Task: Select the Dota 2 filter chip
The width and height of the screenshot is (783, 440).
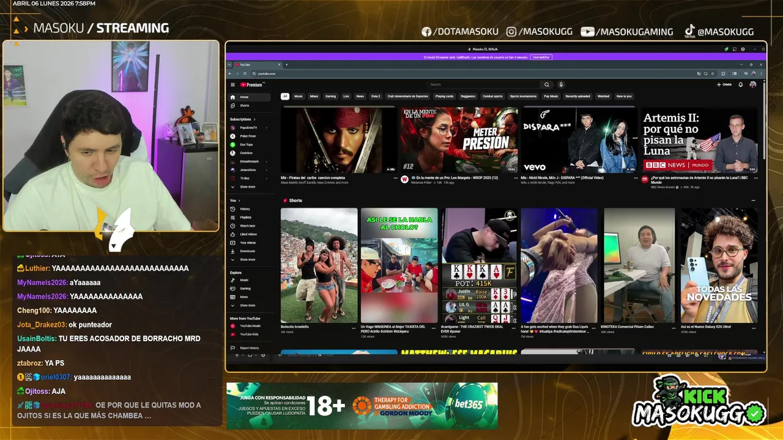Action: click(x=376, y=96)
